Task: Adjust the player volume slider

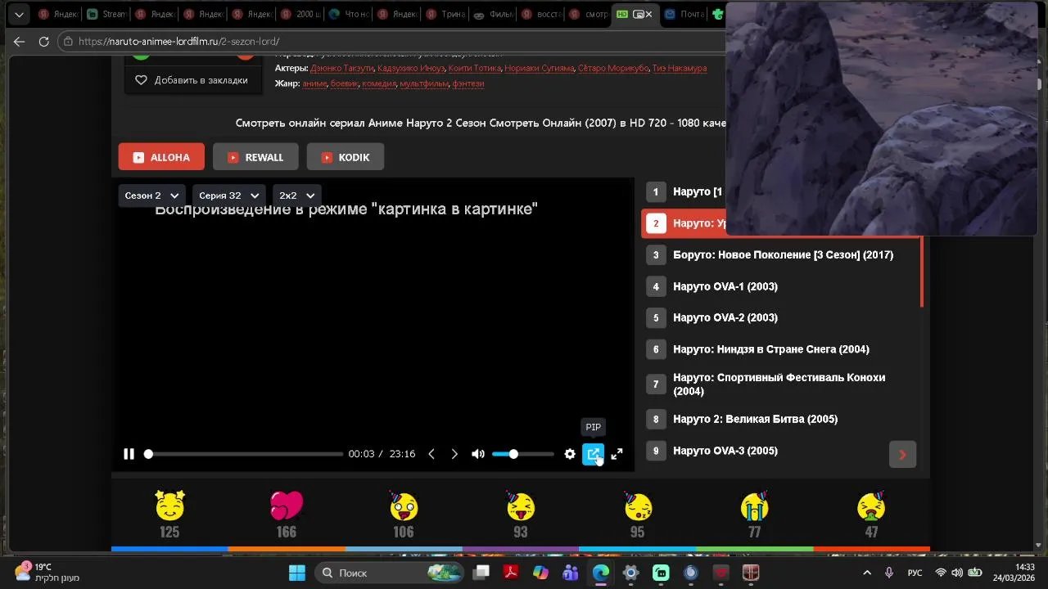Action: pyautogui.click(x=522, y=454)
